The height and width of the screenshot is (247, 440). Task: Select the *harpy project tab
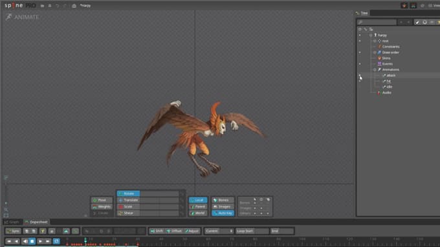(85, 6)
